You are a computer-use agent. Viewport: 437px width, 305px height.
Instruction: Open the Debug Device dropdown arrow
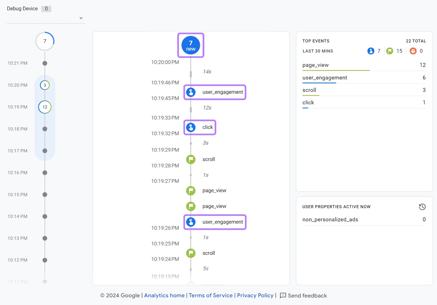tap(81, 18)
